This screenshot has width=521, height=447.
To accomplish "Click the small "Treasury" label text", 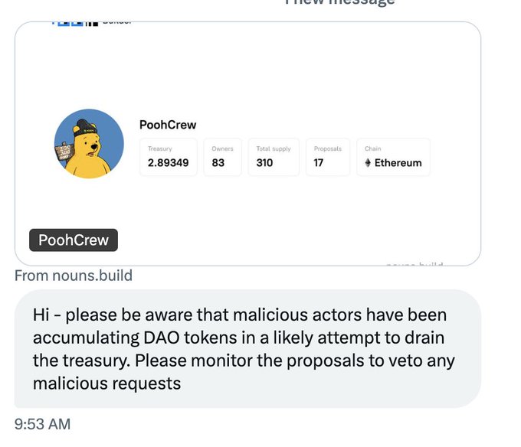I will [x=160, y=148].
